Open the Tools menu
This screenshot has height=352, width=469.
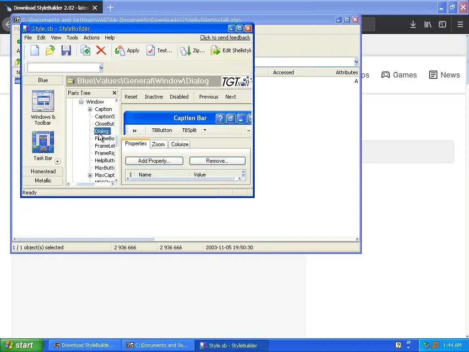tap(72, 38)
